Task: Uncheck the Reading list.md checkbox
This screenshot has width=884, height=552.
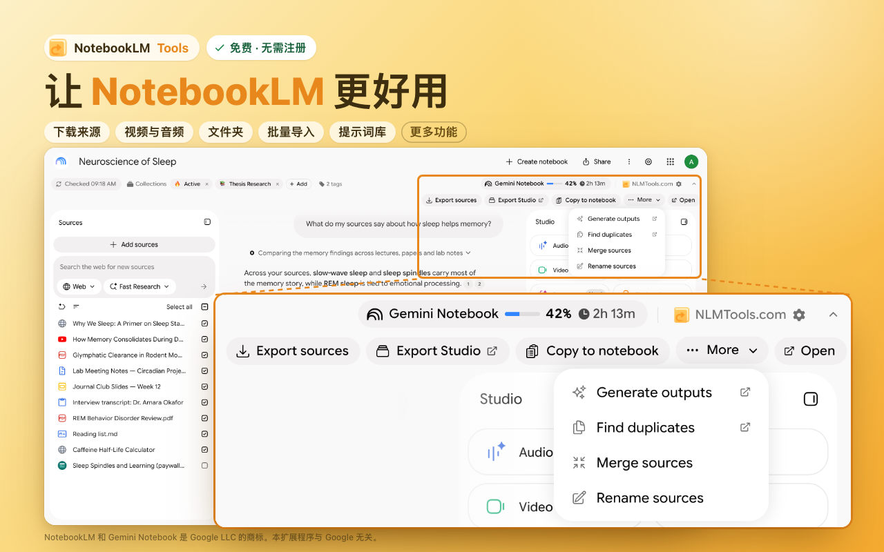Action: [x=204, y=434]
